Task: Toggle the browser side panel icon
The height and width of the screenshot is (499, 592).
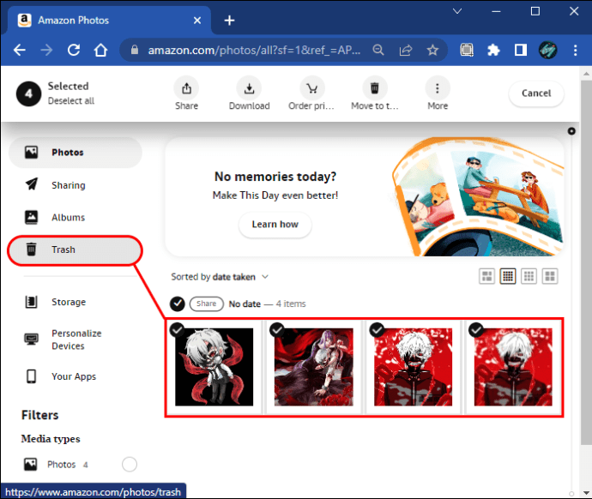Action: (521, 50)
